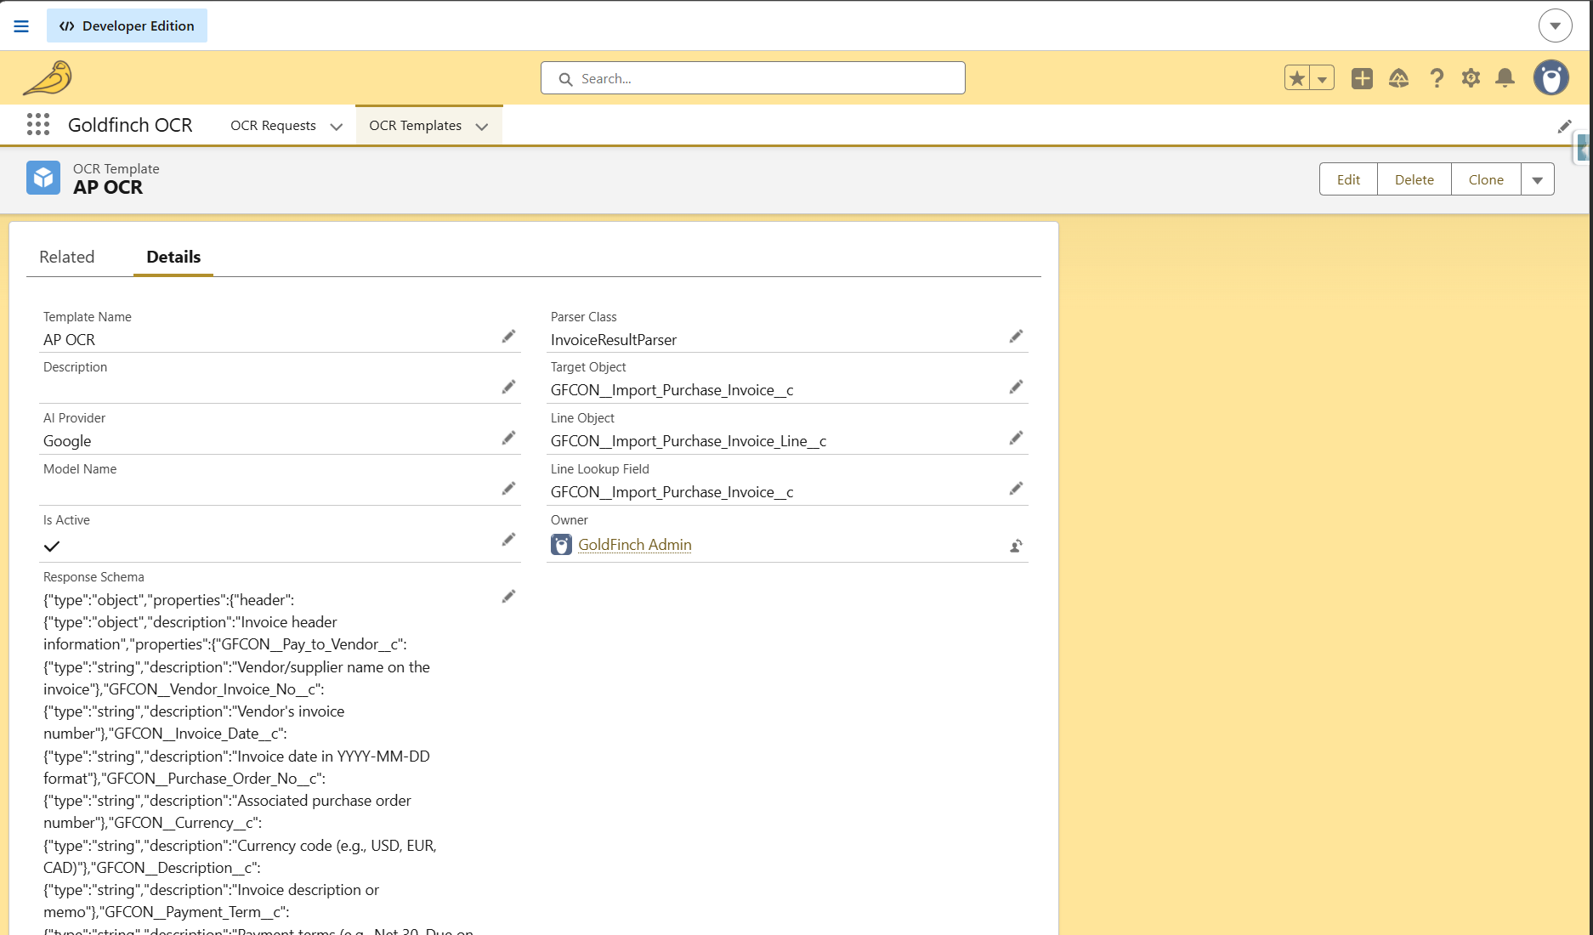This screenshot has height=935, width=1593.
Task: Toggle the Is Active checkmark
Action: [x=52, y=547]
